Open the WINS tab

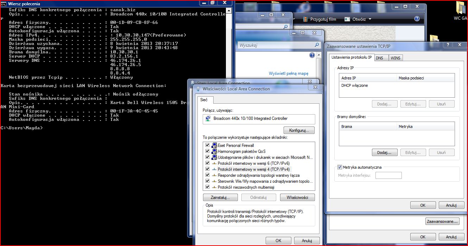(395, 58)
